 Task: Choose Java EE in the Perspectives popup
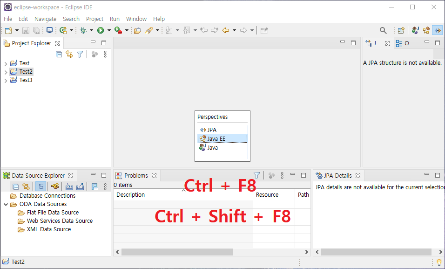coord(222,139)
